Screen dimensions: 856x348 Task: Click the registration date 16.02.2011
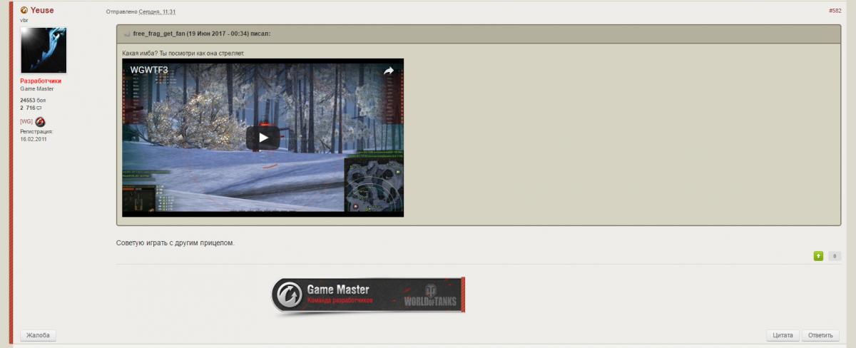[x=34, y=139]
